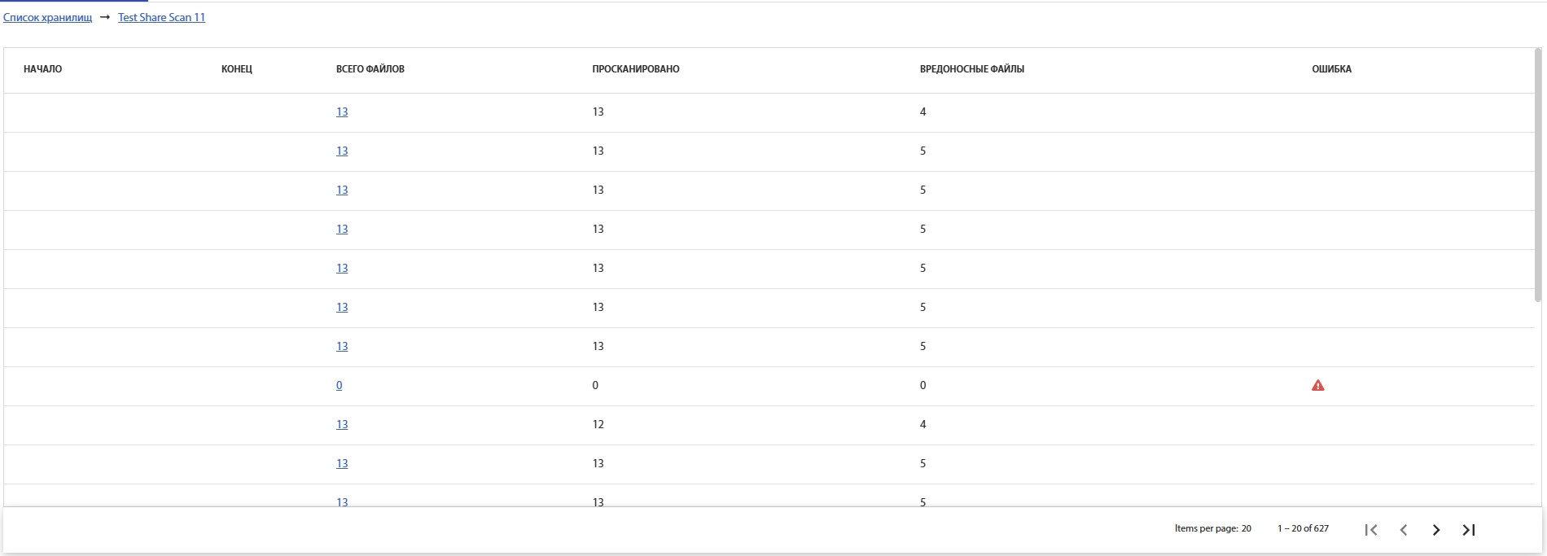Viewport: 1547px width, 556px height.
Task: Click the ВСЕГО ФАЙЛОВ column header
Action: (x=370, y=69)
